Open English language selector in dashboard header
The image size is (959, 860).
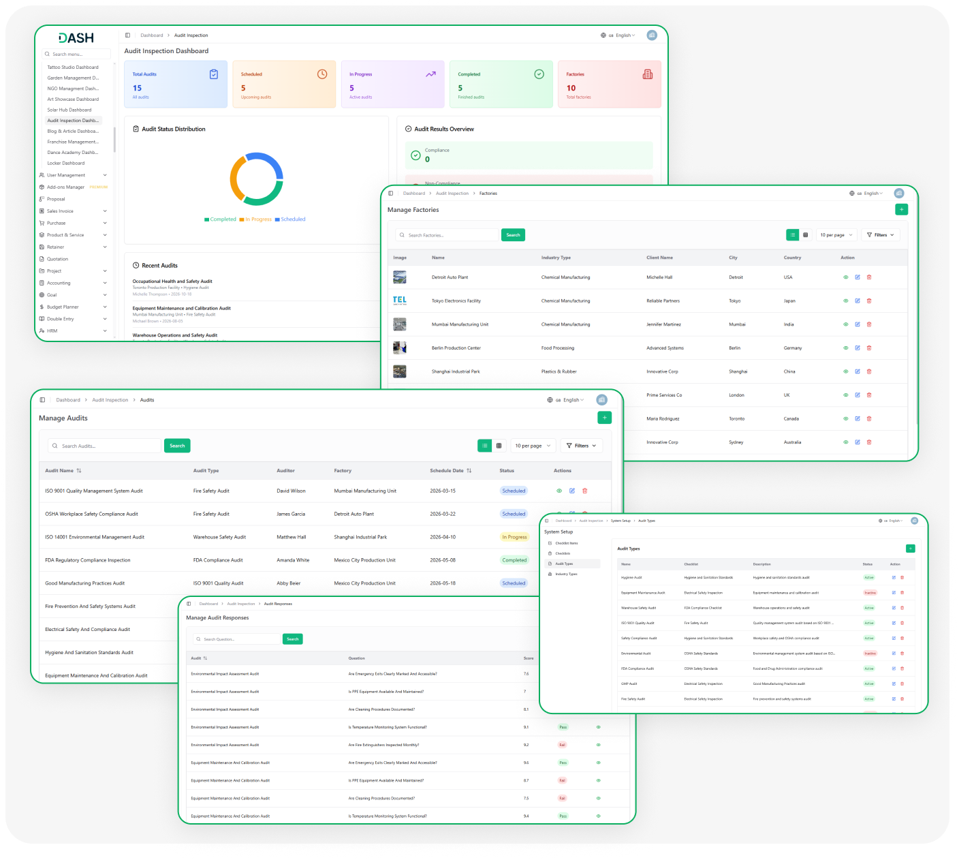(x=618, y=35)
